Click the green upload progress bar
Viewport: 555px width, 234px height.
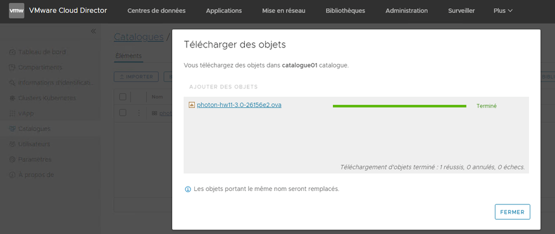[x=399, y=106]
